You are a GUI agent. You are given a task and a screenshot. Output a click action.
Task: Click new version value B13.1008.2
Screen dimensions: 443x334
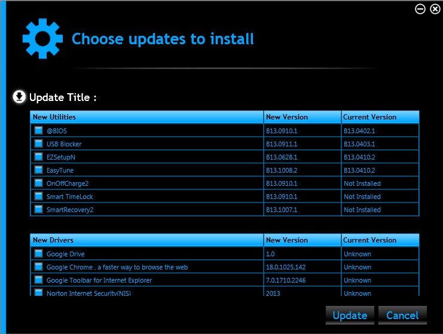[x=282, y=170]
